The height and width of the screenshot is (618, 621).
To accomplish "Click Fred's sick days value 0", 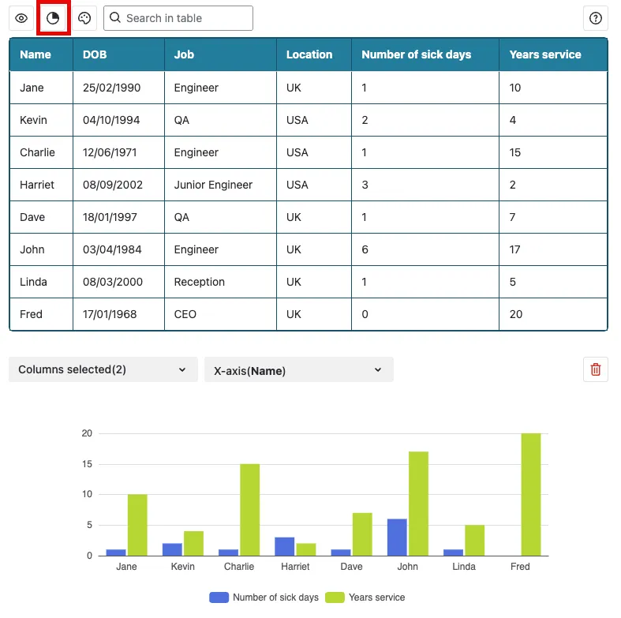I will [x=365, y=314].
